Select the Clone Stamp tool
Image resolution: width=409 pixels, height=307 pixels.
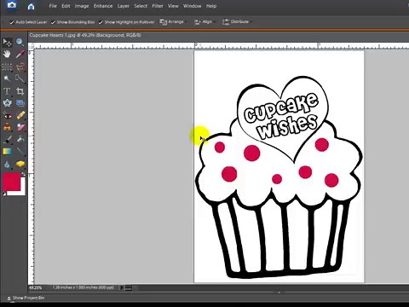(x=7, y=127)
